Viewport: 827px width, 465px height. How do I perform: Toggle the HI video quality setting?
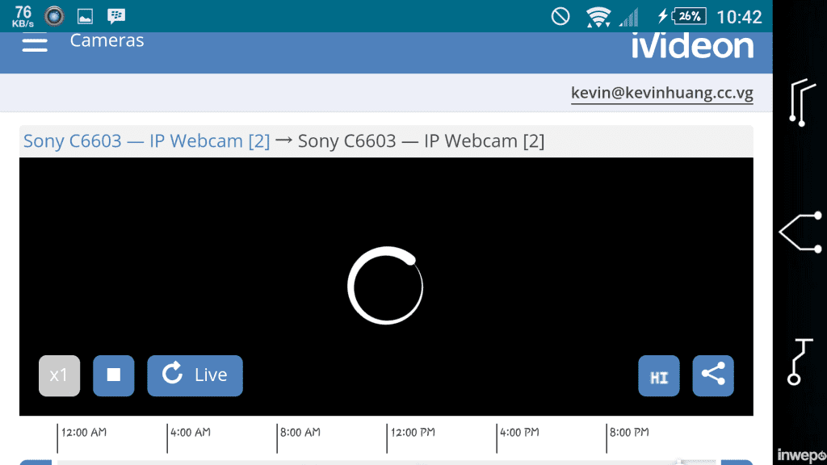coord(659,375)
